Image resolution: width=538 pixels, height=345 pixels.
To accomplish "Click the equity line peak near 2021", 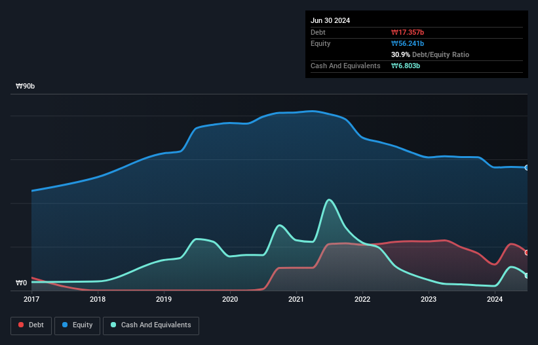I will click(311, 111).
